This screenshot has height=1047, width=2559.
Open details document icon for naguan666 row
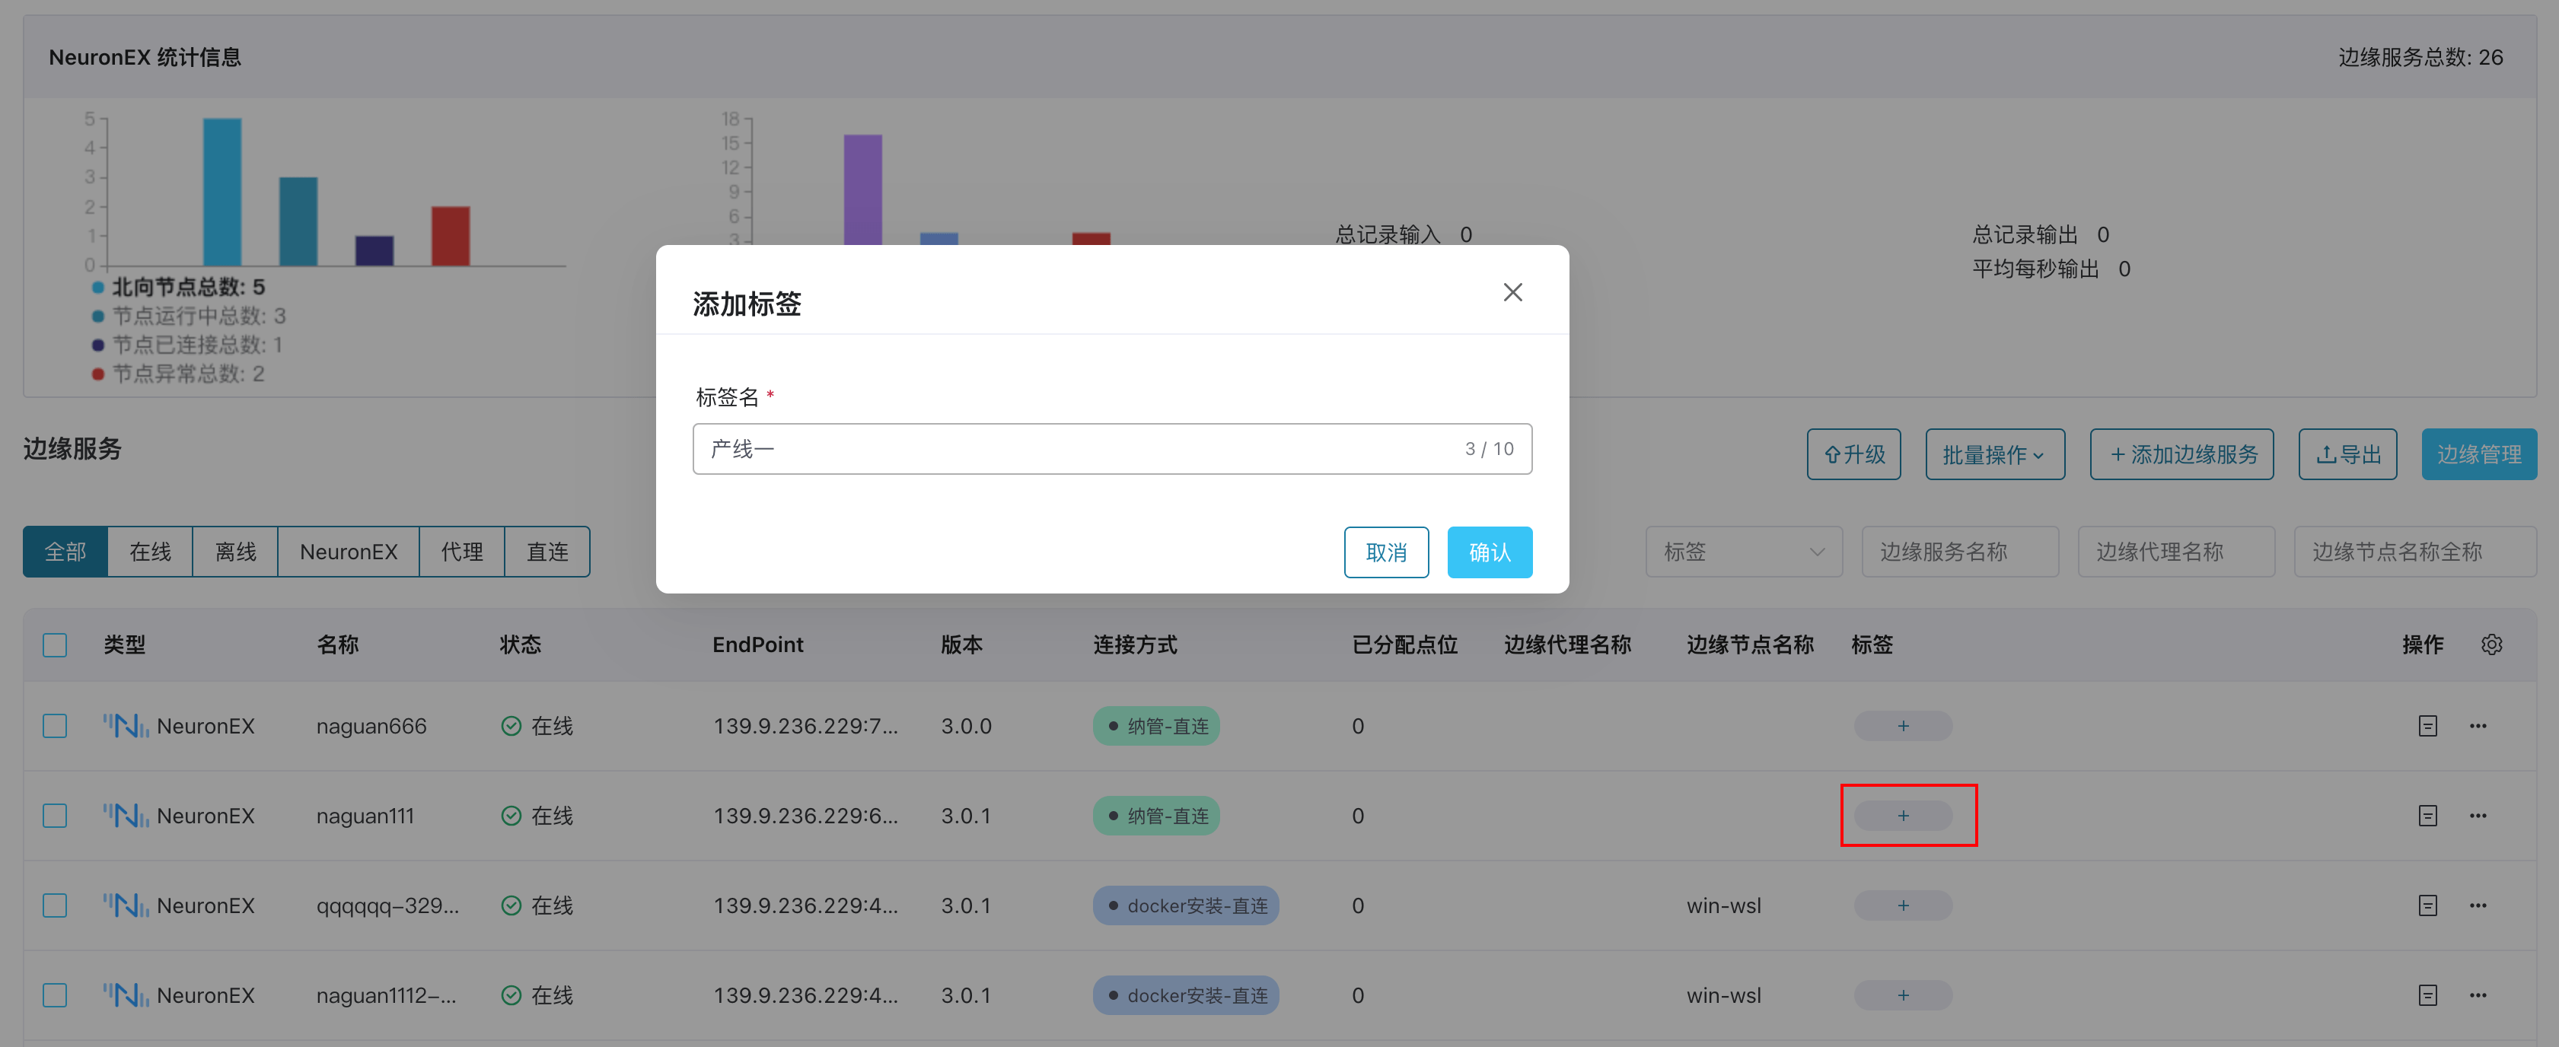point(2427,726)
